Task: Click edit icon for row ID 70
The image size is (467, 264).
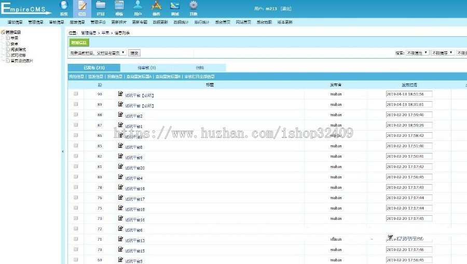Action: 120,249
